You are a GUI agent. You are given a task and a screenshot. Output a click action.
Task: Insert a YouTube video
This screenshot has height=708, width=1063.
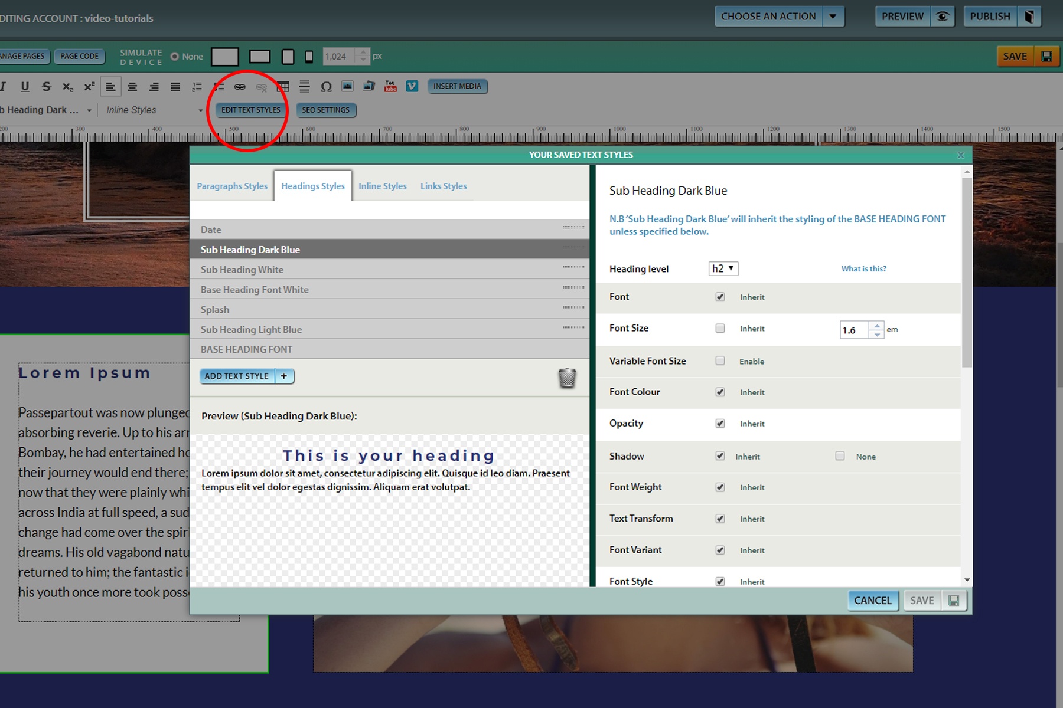pyautogui.click(x=390, y=87)
